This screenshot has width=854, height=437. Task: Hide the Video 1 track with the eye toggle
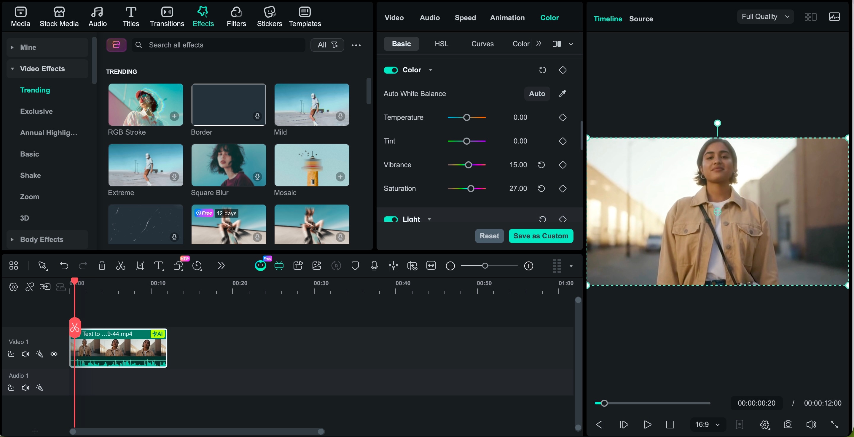tap(54, 354)
